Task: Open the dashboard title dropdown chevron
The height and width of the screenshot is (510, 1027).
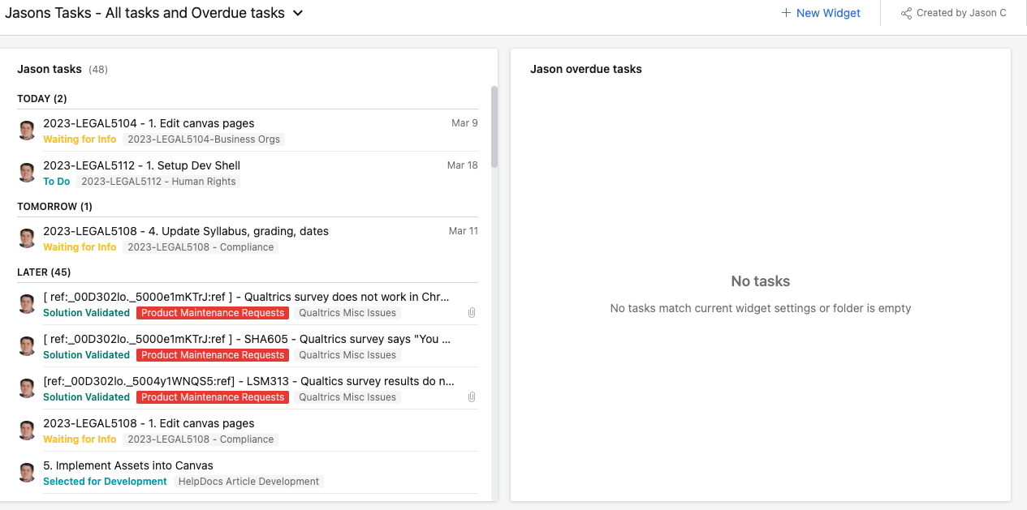Action: (x=298, y=14)
